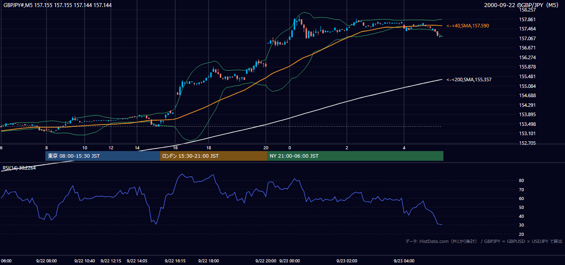Screen dimensions: 565x265
Task: Click hour marker 12 under price chart
Action: point(111,148)
